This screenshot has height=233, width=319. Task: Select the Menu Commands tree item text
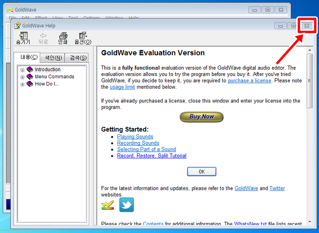(x=55, y=76)
